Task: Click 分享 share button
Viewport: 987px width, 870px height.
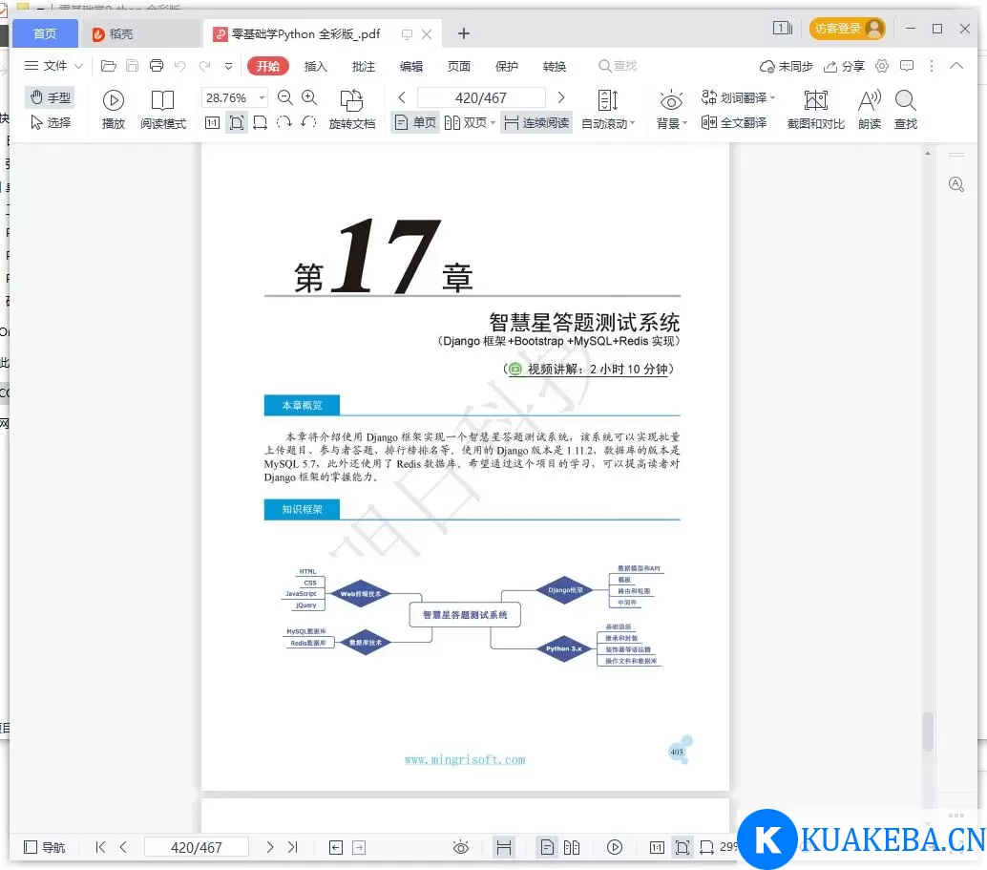Action: click(844, 66)
